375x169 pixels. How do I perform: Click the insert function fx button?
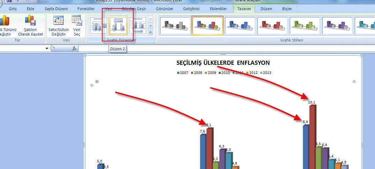(x=74, y=48)
